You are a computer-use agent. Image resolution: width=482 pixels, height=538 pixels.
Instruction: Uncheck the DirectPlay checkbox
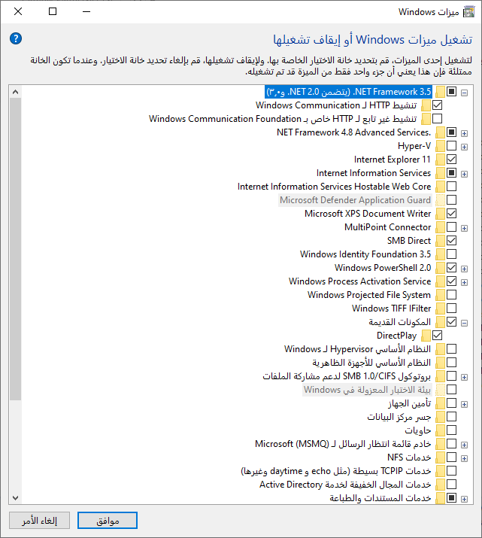pyautogui.click(x=437, y=336)
